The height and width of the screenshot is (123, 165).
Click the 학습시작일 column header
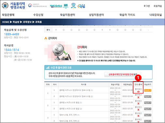tap(115, 84)
